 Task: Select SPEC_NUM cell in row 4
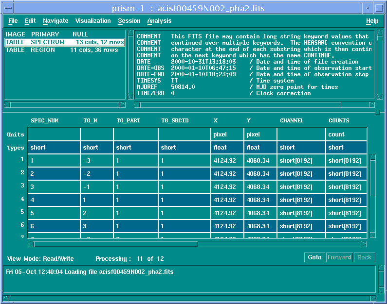54,200
